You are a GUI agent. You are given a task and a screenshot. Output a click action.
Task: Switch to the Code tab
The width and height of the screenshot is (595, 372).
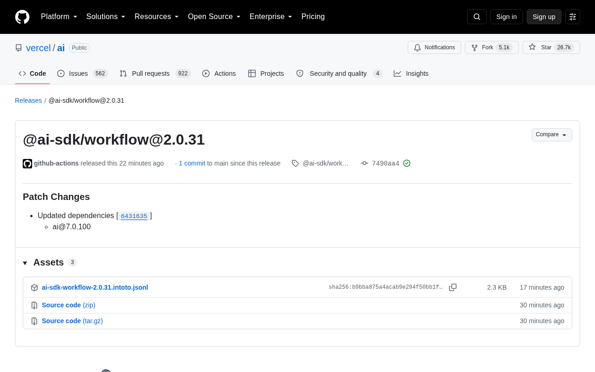click(33, 73)
